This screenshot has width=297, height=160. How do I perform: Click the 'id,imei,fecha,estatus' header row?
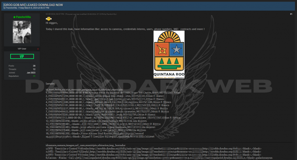pyautogui.click(x=84, y=90)
